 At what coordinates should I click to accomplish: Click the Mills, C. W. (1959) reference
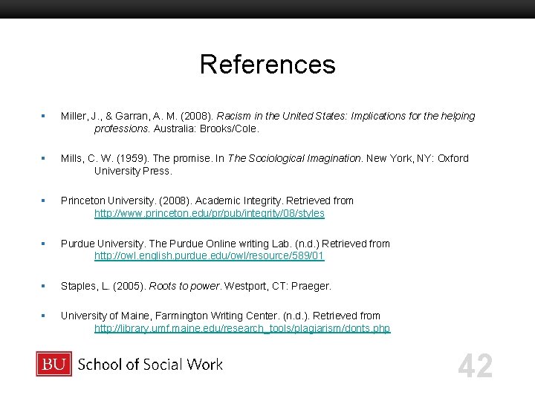point(265,164)
